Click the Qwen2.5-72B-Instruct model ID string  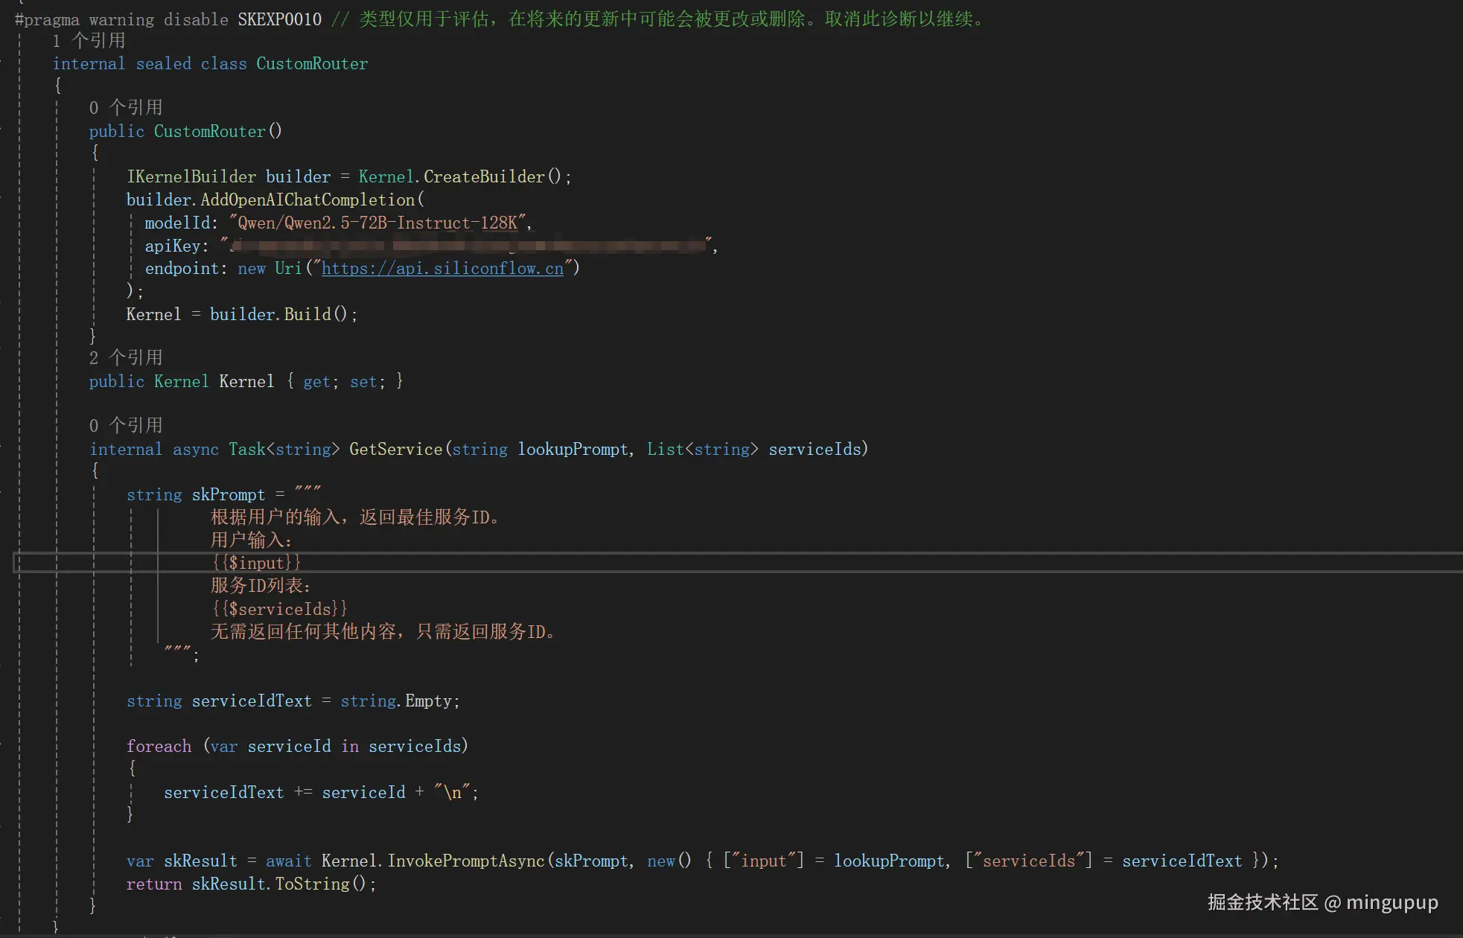pos(379,223)
